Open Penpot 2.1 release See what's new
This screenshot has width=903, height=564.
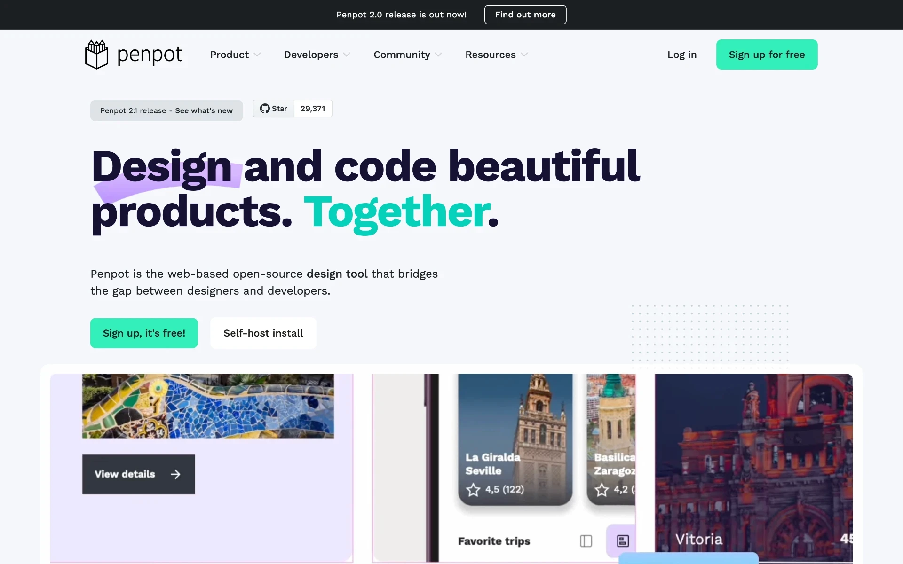pos(166,110)
